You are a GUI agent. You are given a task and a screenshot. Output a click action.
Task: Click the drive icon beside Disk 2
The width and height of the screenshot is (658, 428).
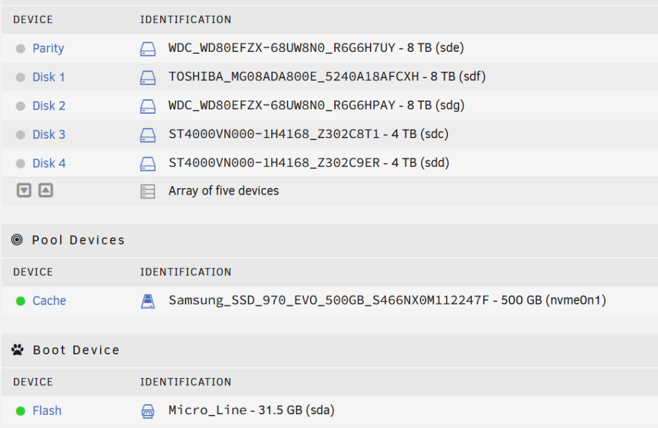(147, 106)
